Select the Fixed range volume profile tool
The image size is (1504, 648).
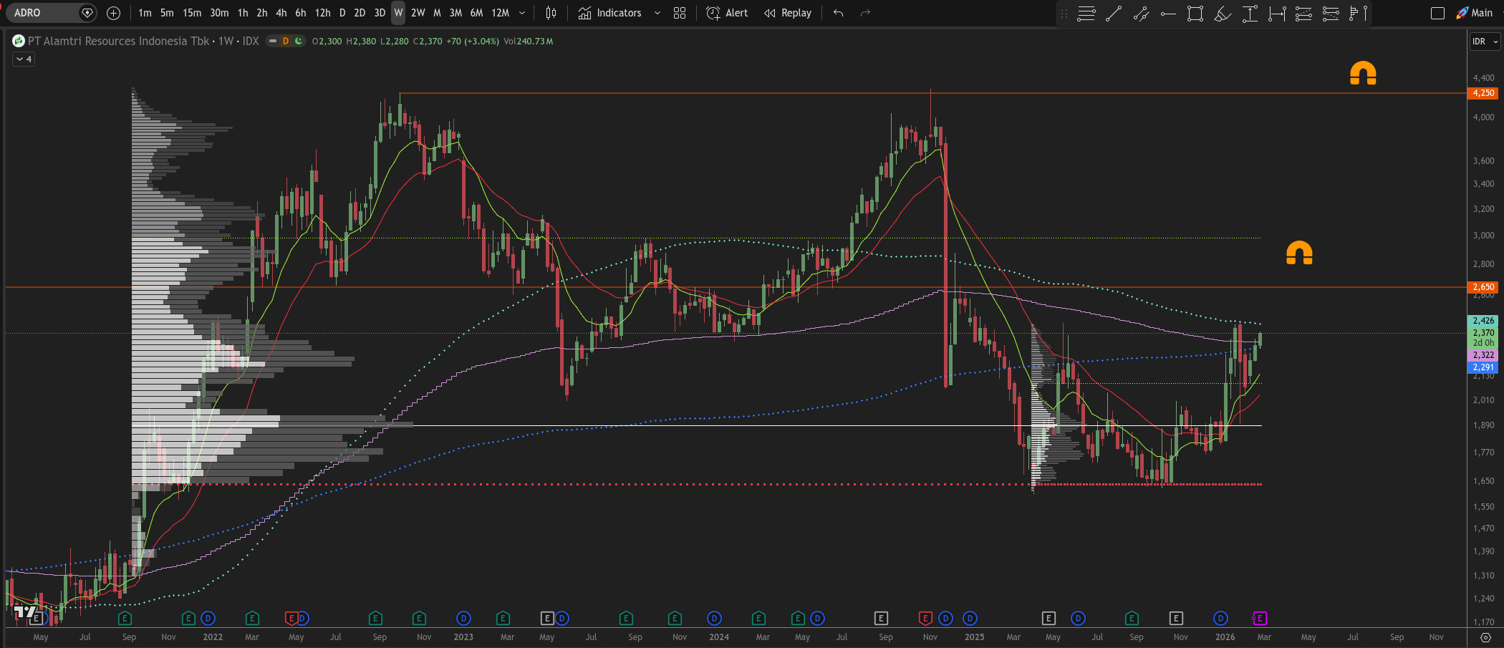pos(1358,14)
